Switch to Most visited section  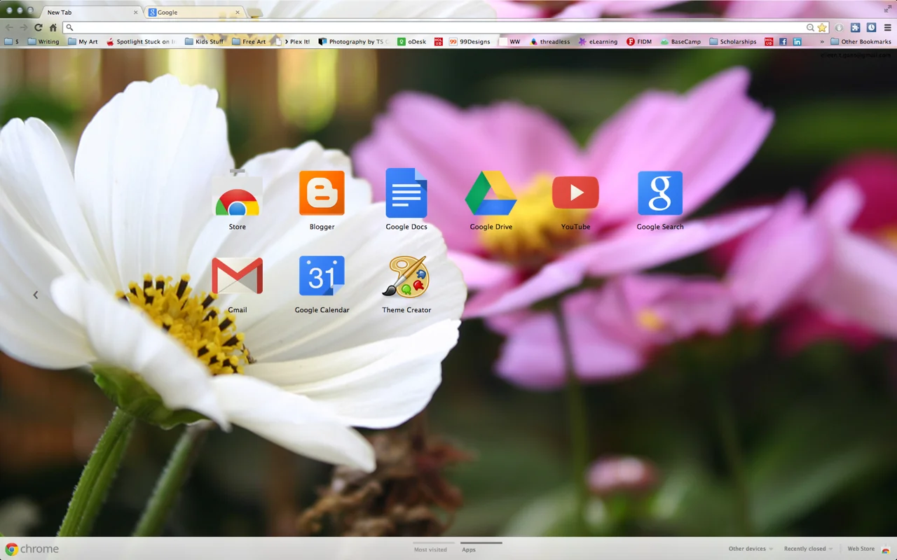tap(430, 549)
